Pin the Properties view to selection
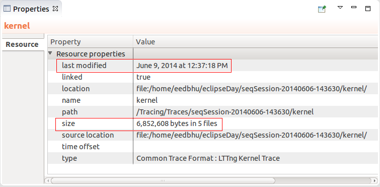 pyautogui.click(x=322, y=9)
